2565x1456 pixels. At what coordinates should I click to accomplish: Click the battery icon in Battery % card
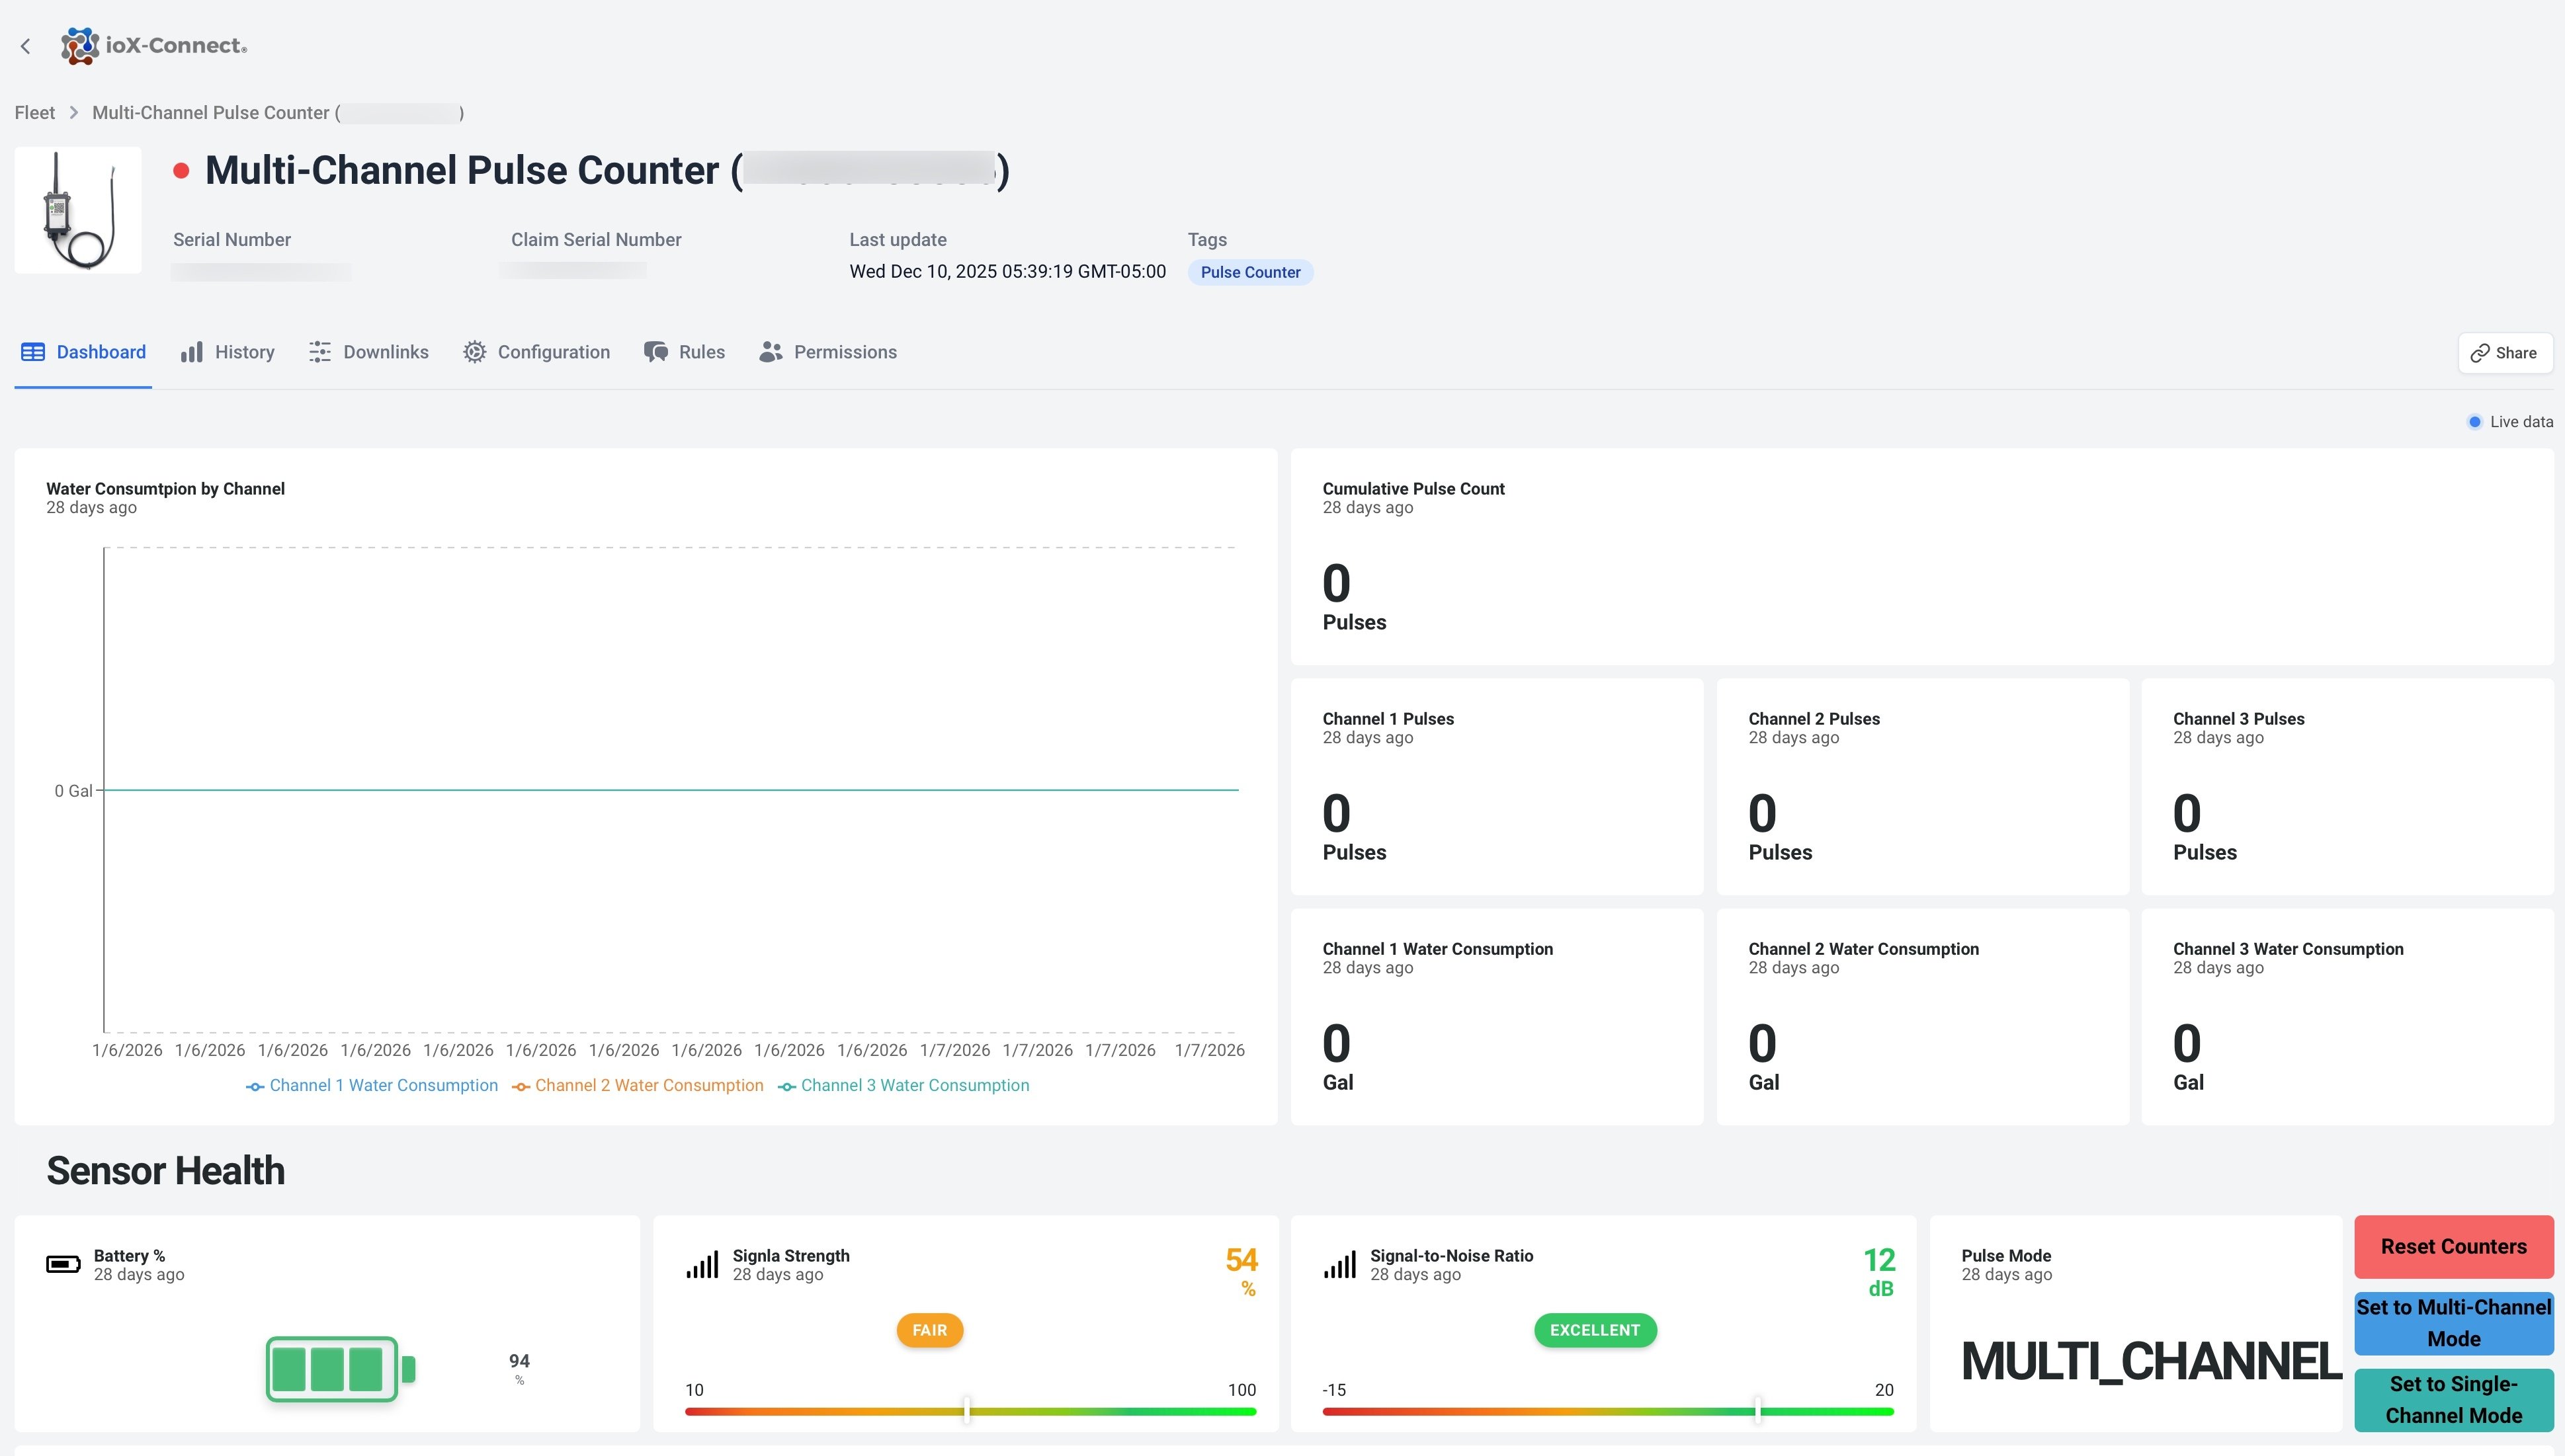click(63, 1265)
